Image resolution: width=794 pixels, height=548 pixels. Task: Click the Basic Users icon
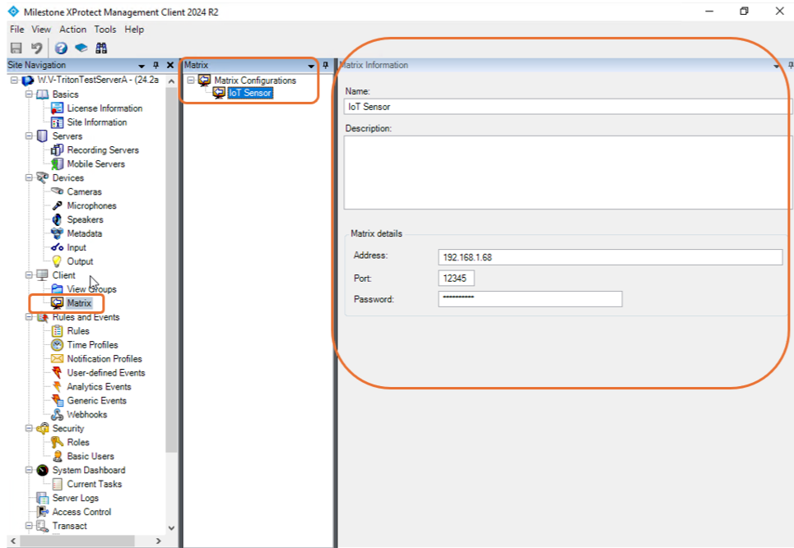coord(58,456)
